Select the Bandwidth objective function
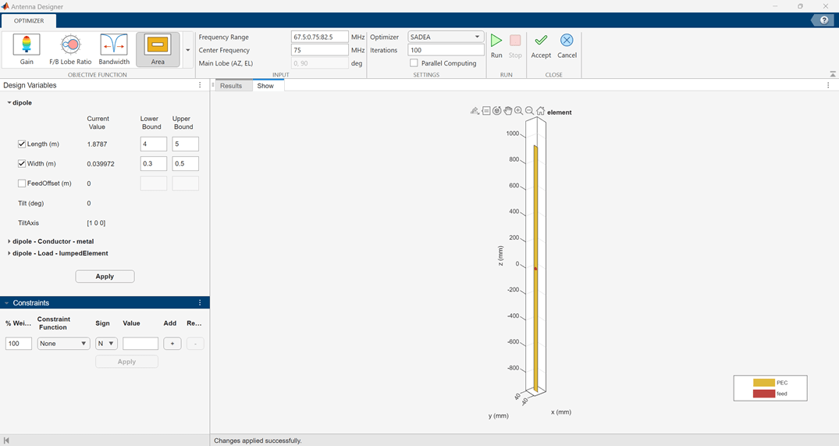 pos(114,49)
